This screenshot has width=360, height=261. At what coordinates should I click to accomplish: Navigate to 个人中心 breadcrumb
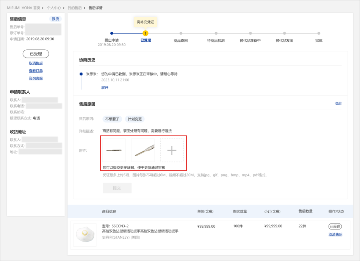coord(53,8)
